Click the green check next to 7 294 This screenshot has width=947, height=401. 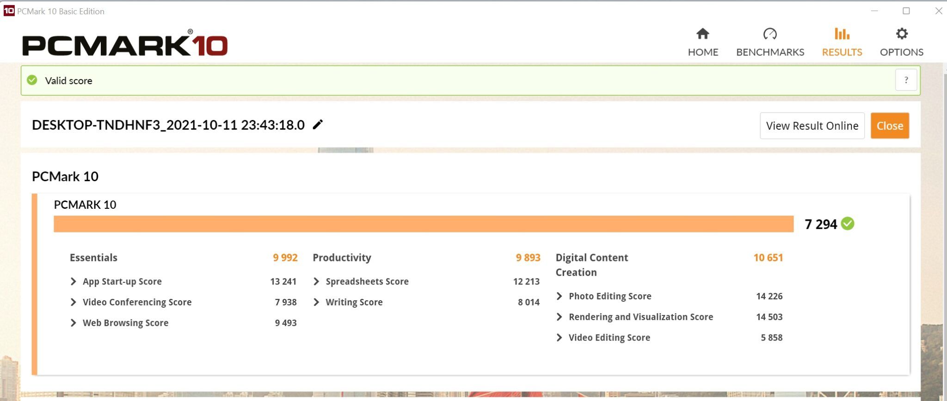click(848, 224)
